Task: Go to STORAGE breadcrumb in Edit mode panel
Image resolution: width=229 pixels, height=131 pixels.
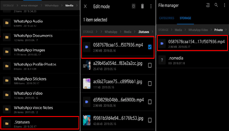Action: click(88, 32)
